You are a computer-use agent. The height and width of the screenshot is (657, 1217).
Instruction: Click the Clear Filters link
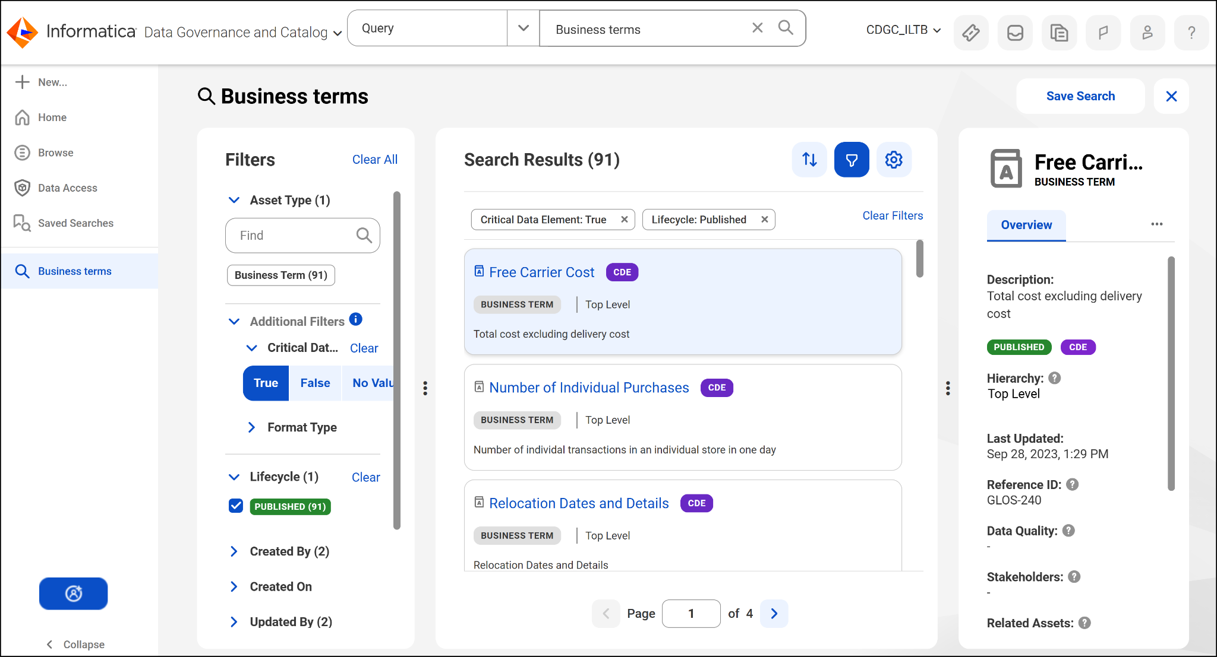point(893,215)
